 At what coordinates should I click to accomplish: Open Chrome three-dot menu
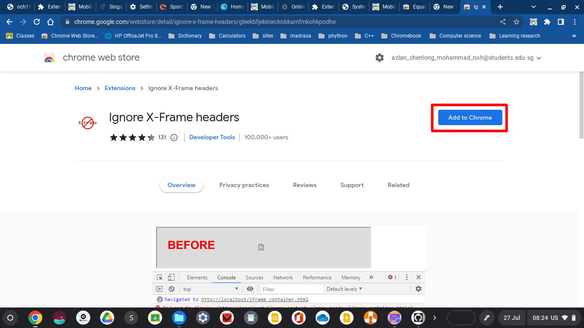[x=574, y=22]
